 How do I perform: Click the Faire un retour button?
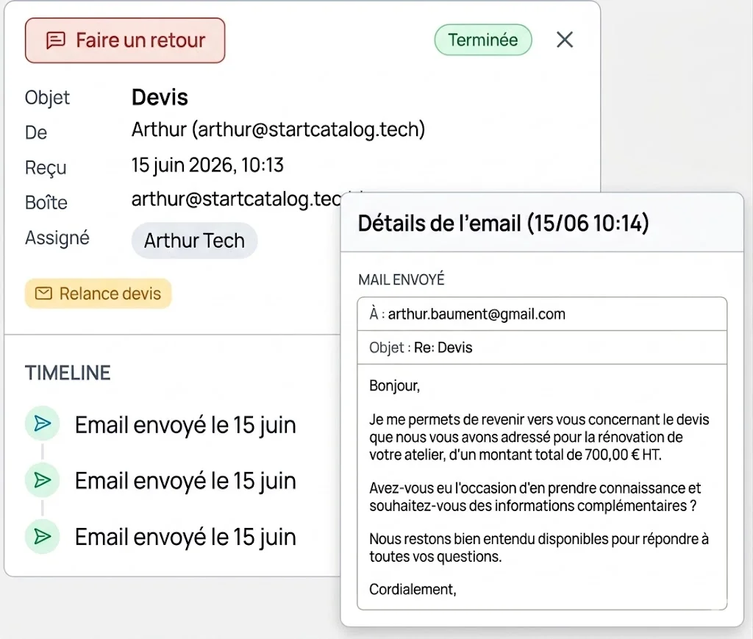point(125,40)
